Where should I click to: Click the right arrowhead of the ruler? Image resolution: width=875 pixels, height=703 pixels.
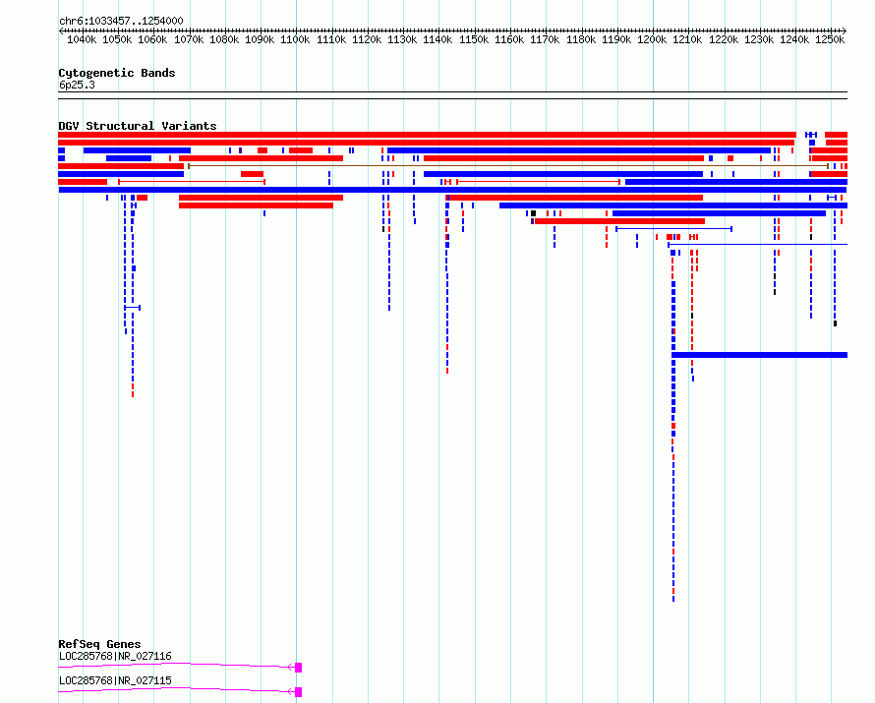coord(845,30)
